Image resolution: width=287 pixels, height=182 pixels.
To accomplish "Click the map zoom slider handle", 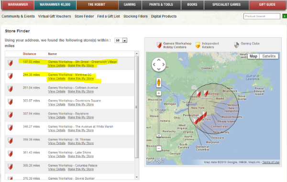I will [x=159, y=136].
